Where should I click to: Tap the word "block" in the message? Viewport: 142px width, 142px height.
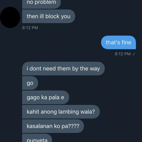(x=52, y=16)
